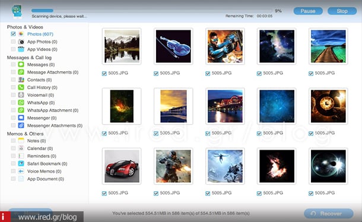This screenshot has height=222, width=362.
Task: Click the www.ired.gr/blog link
Action: click(x=47, y=217)
